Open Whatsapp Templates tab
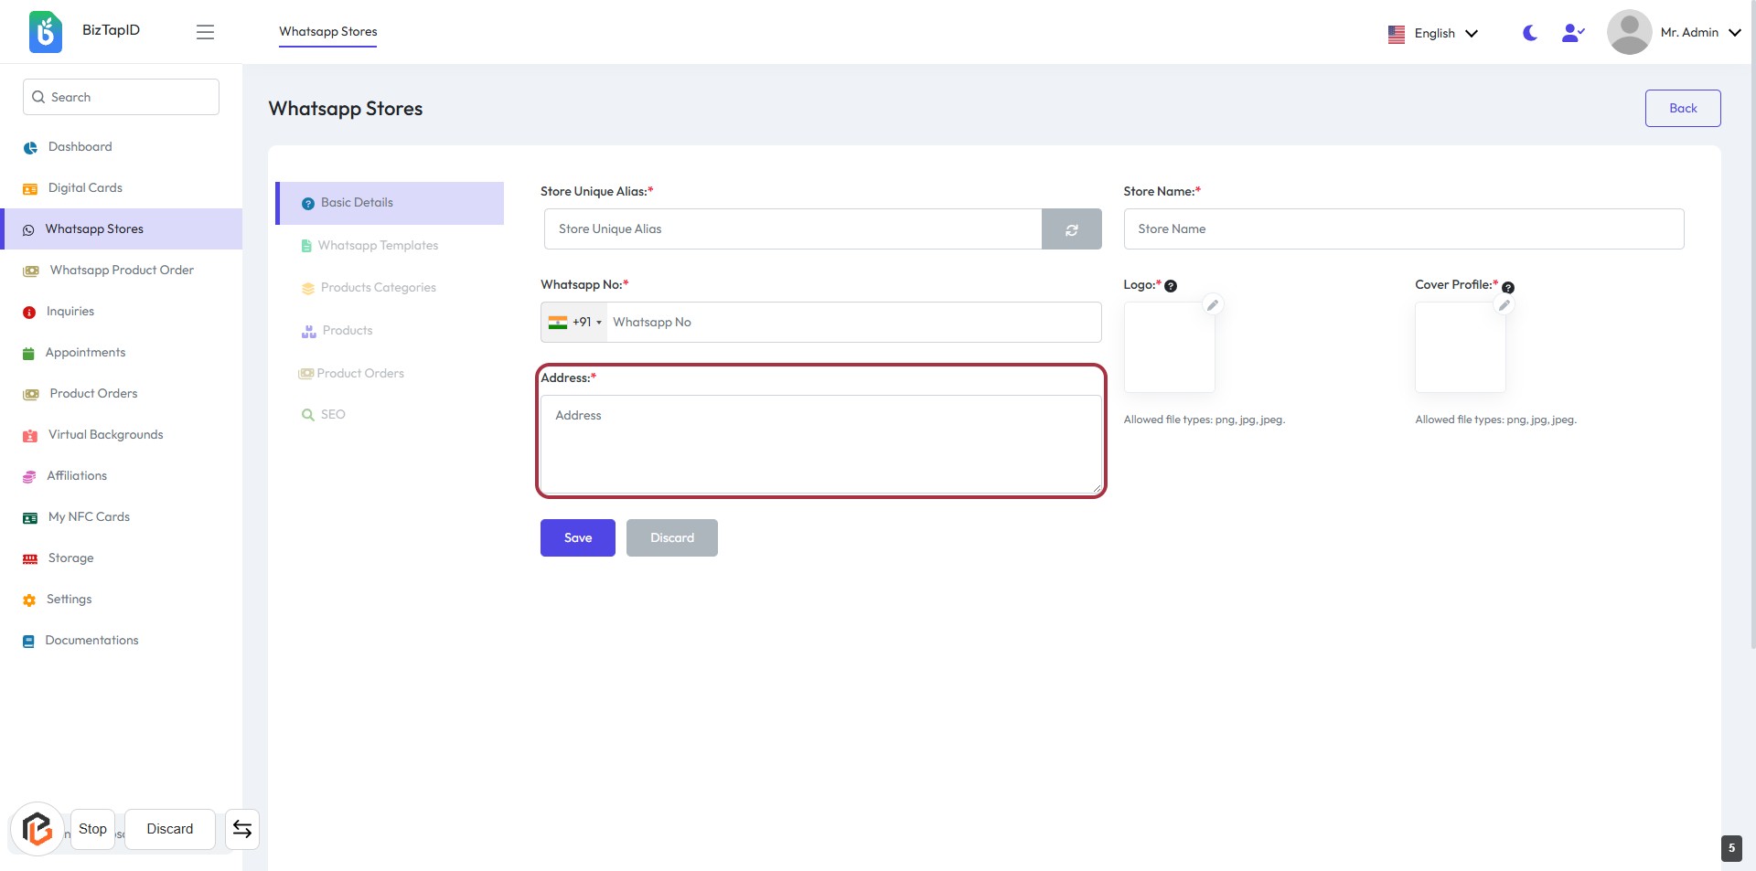 [378, 246]
